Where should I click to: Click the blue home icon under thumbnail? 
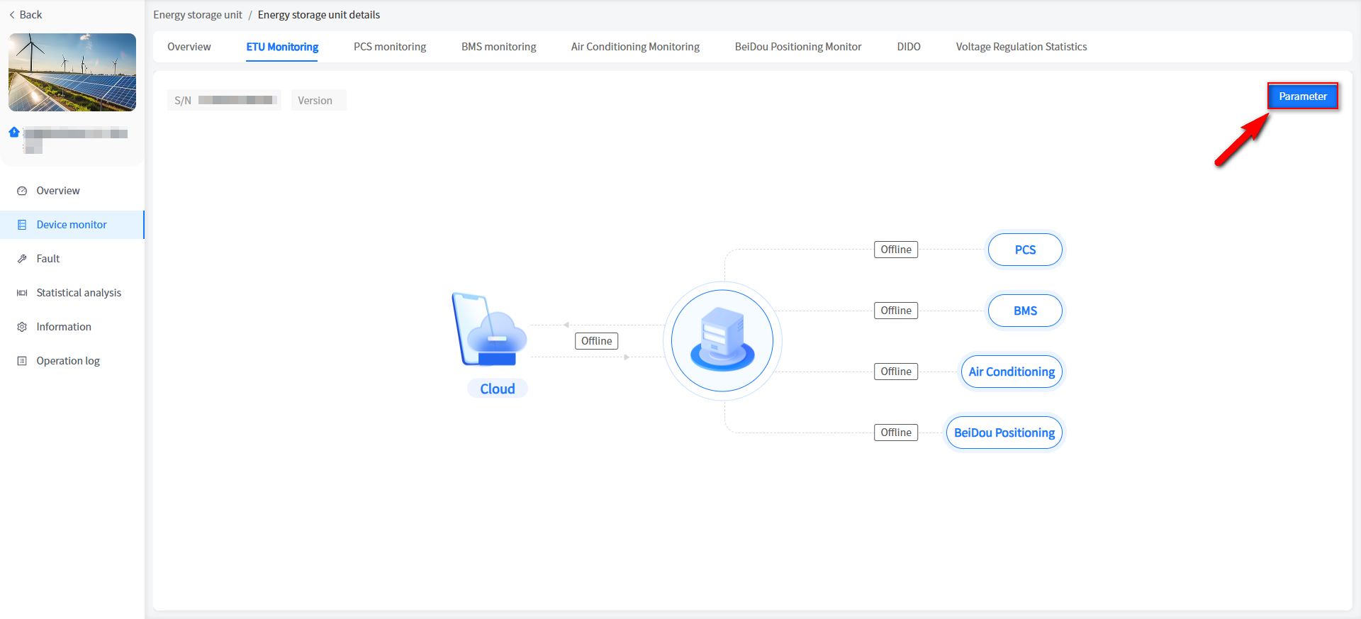[14, 132]
